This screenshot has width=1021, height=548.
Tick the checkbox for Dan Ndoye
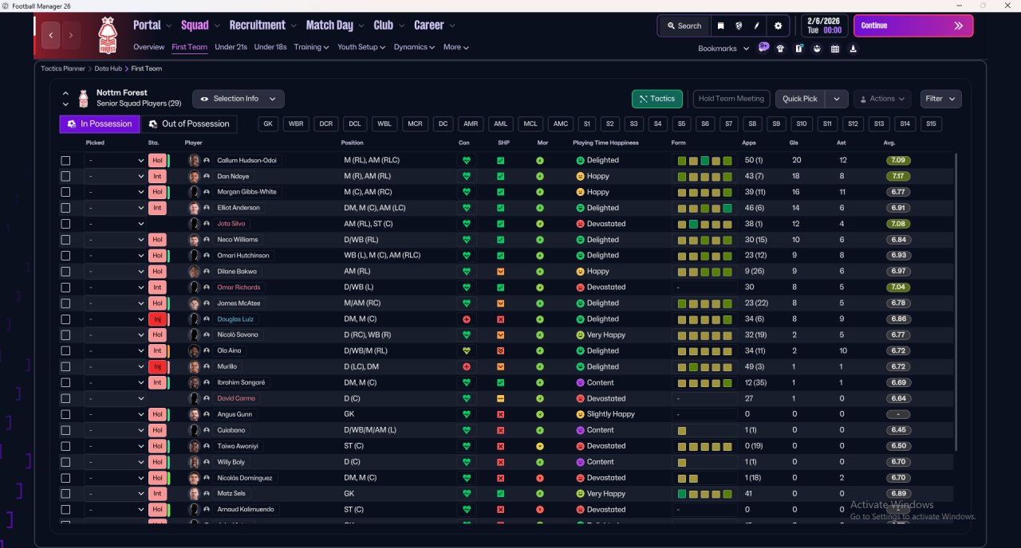(65, 176)
